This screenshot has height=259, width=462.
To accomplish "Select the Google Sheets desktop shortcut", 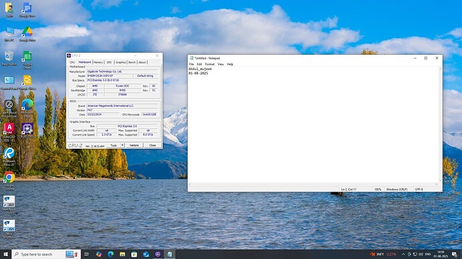I will click(27, 59).
